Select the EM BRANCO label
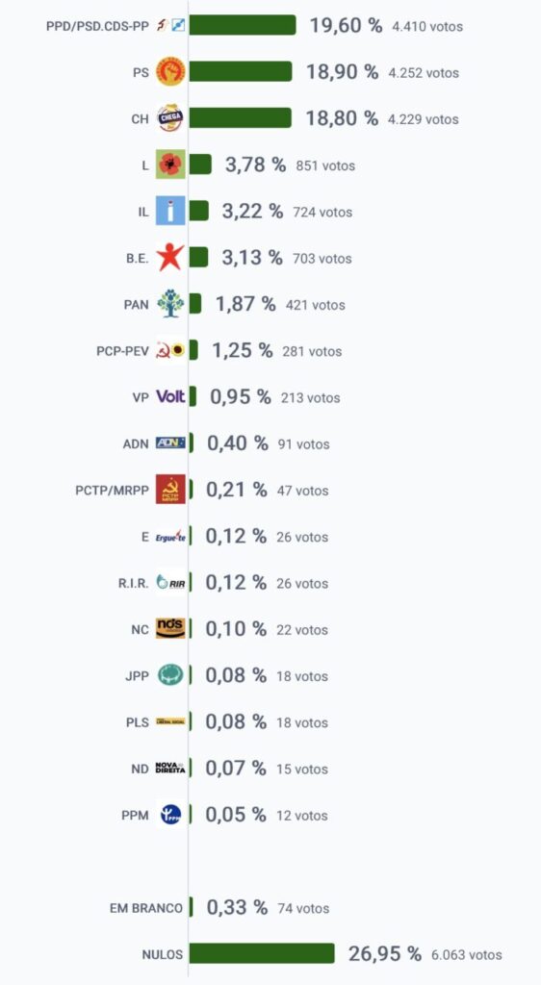Image resolution: width=541 pixels, height=985 pixels. point(146,908)
